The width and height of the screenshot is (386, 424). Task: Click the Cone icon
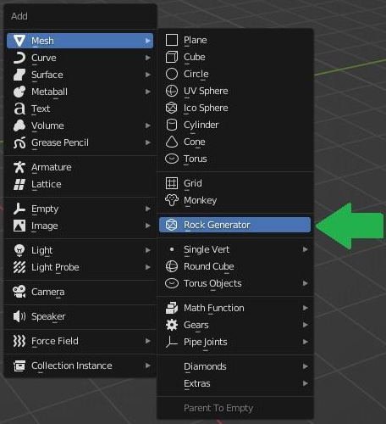[172, 142]
